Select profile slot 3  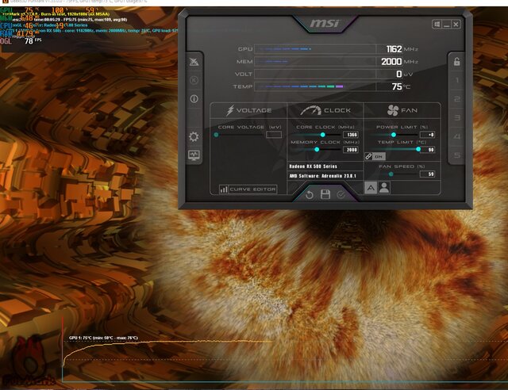click(456, 117)
